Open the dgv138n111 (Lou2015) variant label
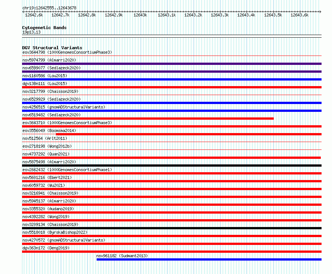Image resolution: width=332 pixels, height=274 pixels. click(x=45, y=84)
